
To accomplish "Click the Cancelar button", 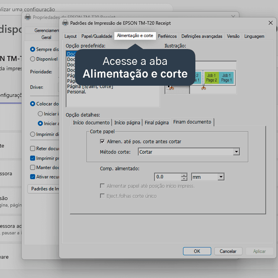I will [228, 251].
